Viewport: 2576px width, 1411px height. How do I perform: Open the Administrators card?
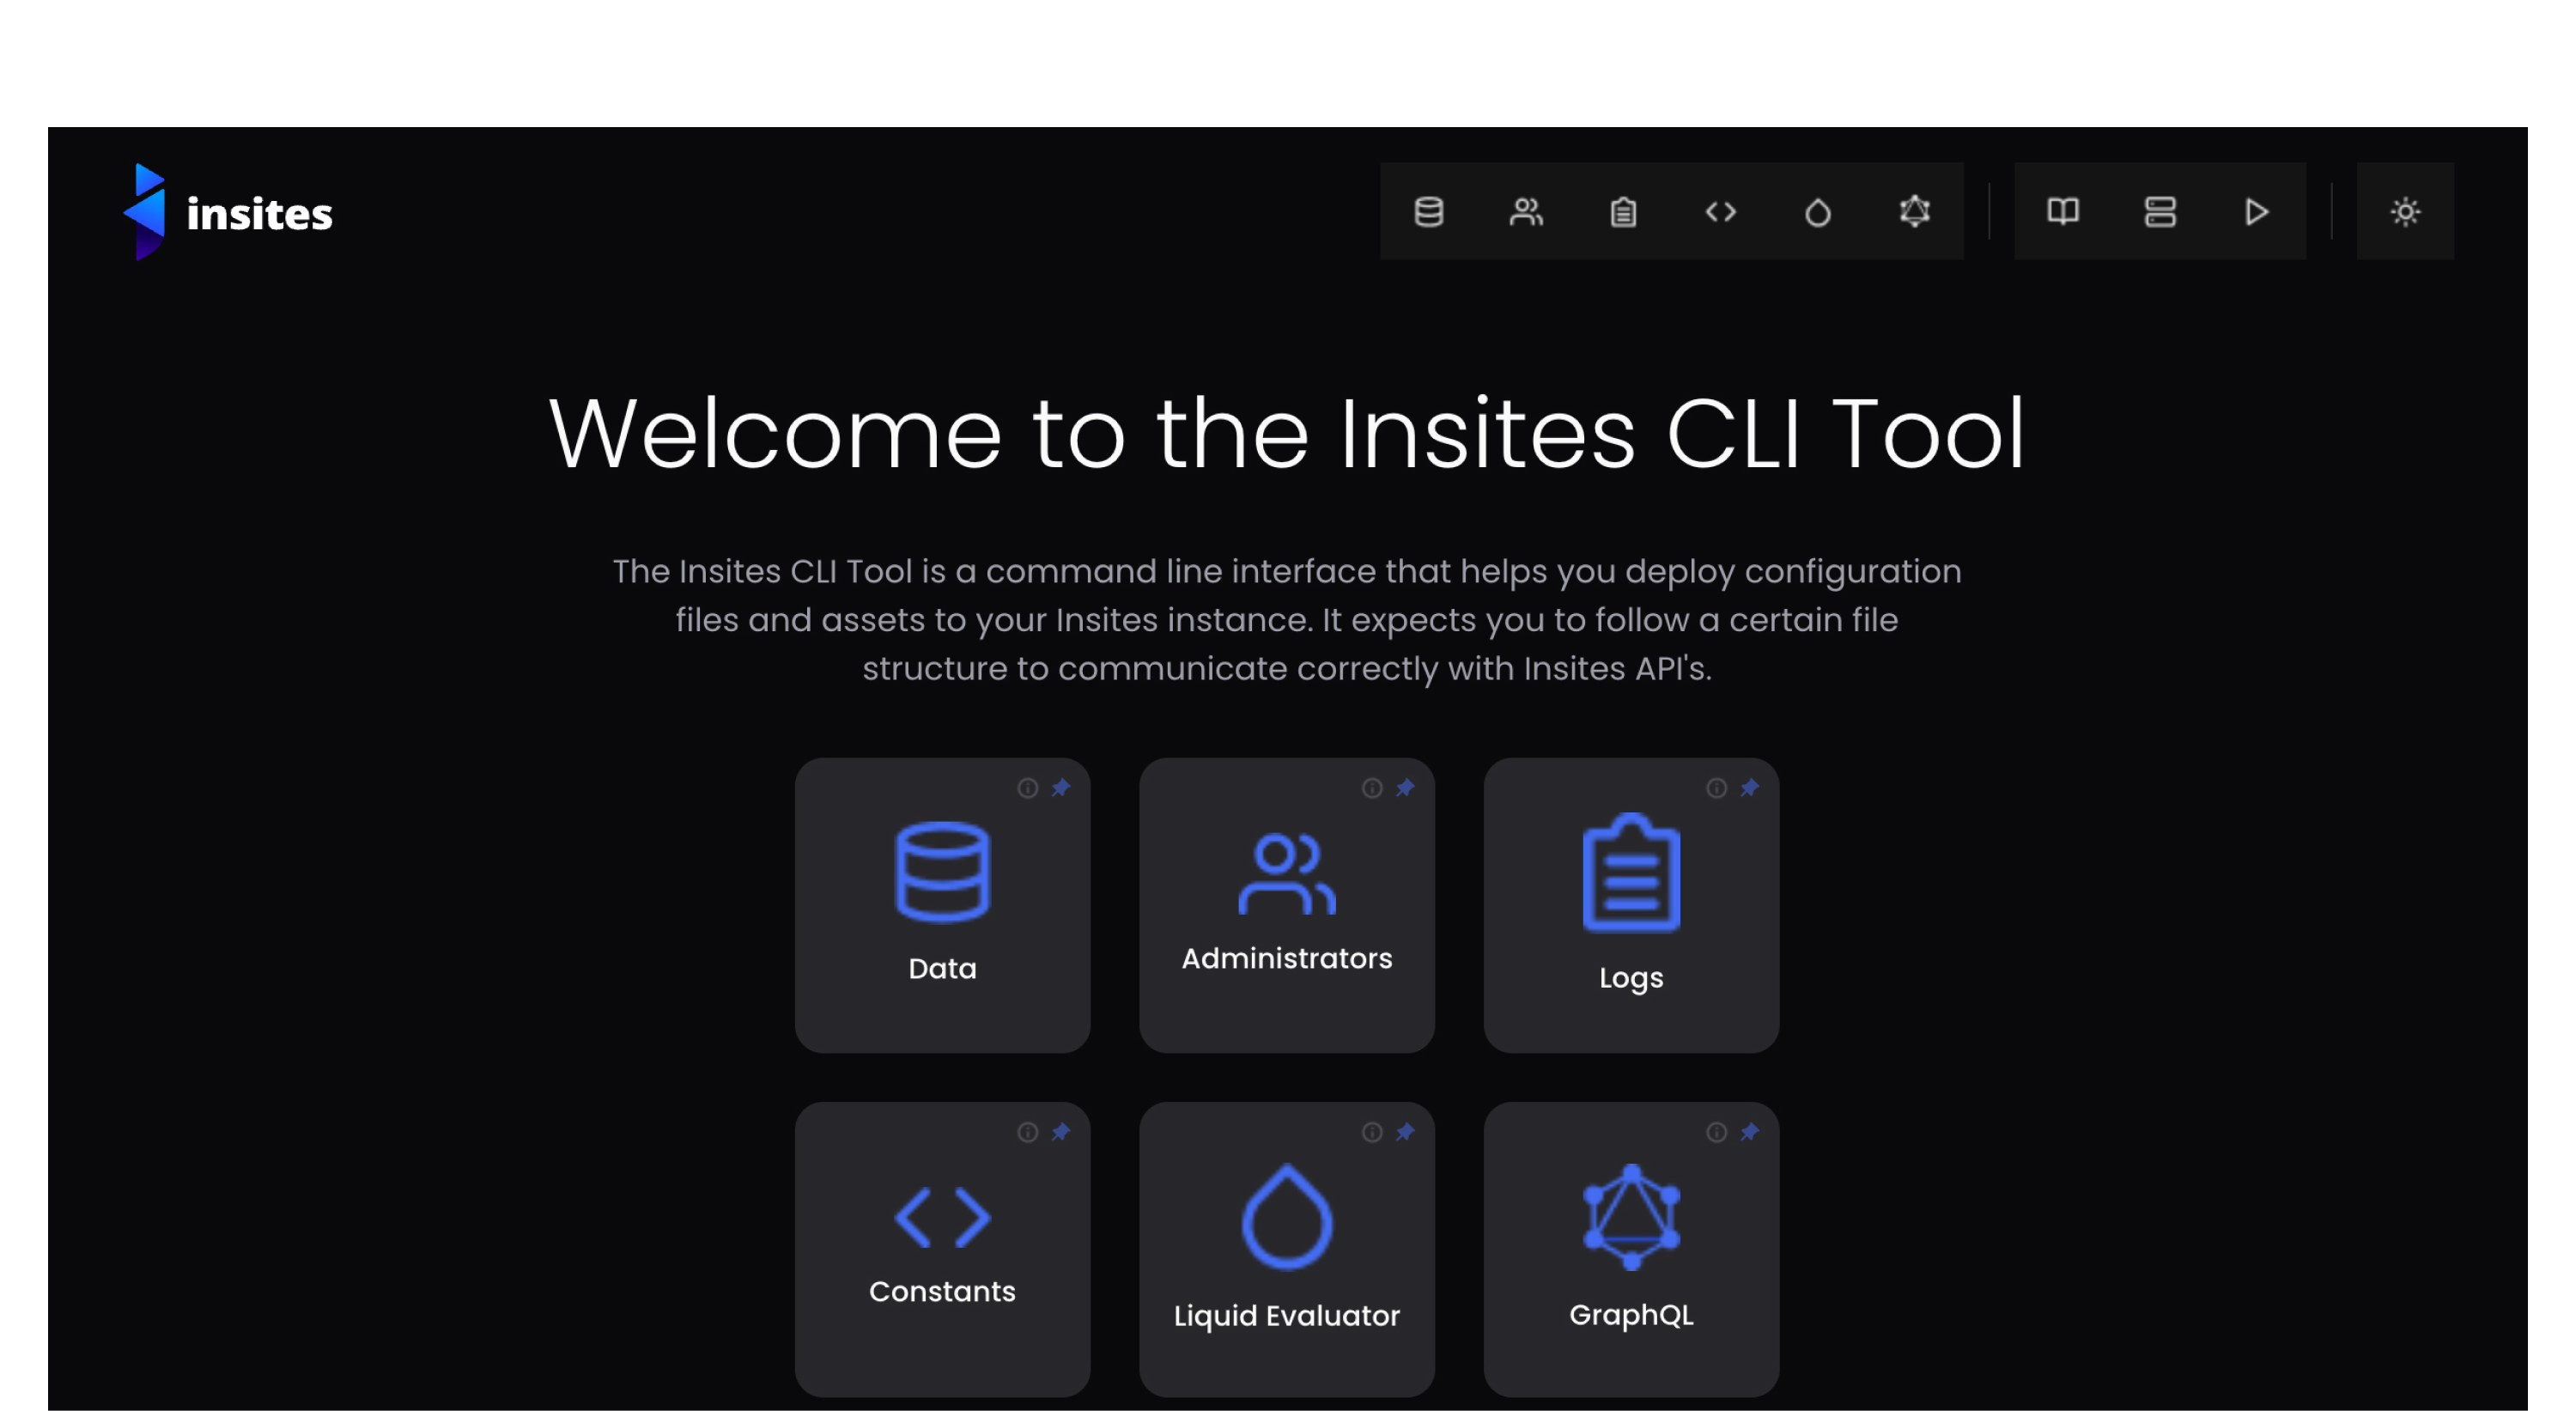point(1286,905)
